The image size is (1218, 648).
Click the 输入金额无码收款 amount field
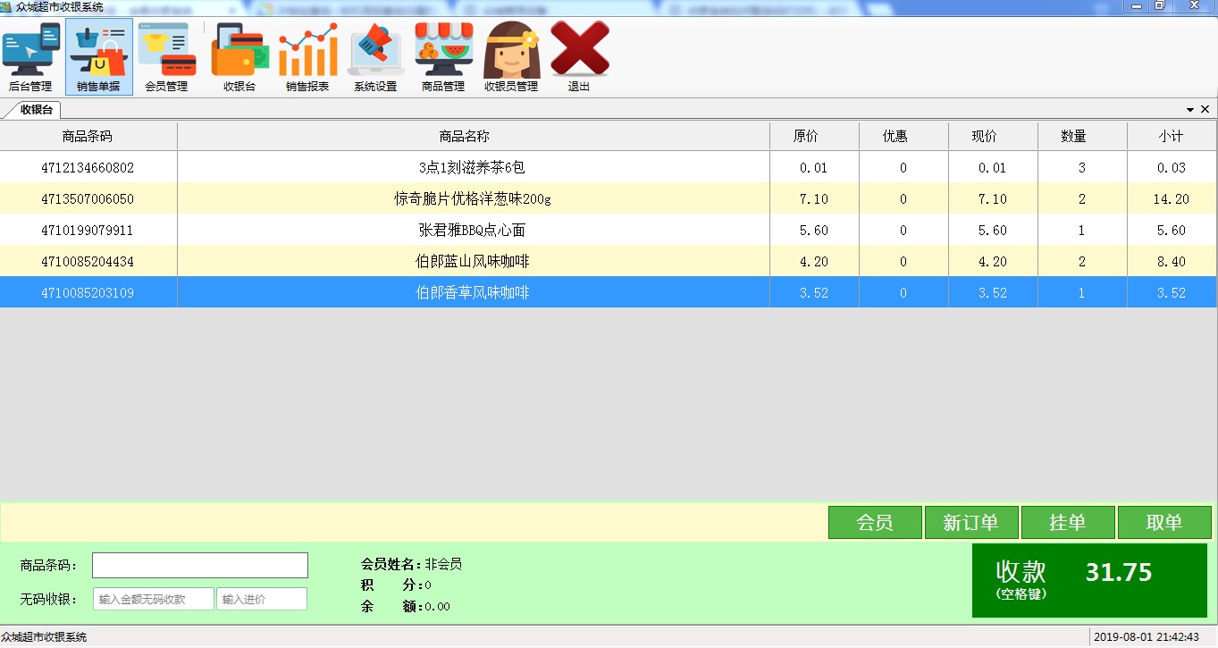click(154, 599)
